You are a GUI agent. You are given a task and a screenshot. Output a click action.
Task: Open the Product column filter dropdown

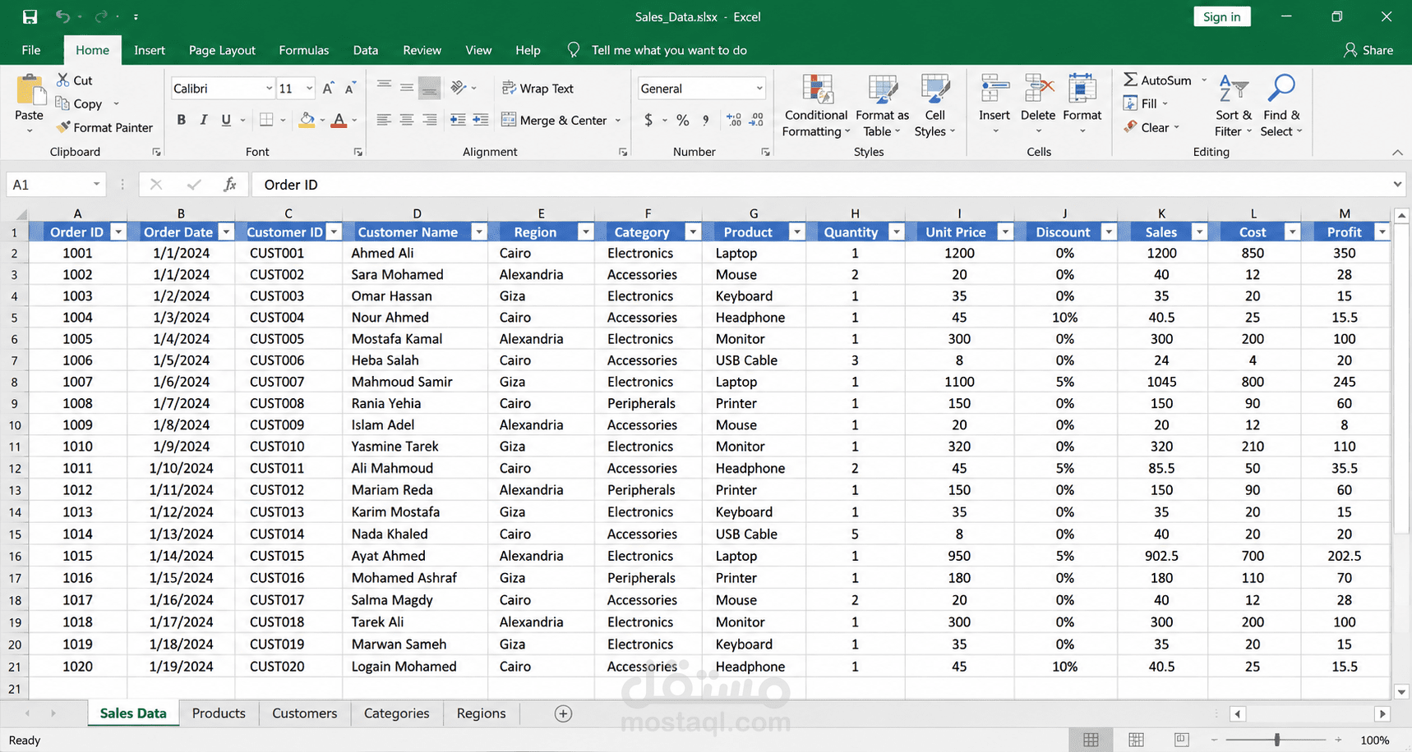(x=796, y=232)
